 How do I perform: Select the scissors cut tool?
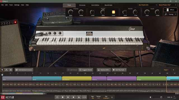[x=11, y=70]
